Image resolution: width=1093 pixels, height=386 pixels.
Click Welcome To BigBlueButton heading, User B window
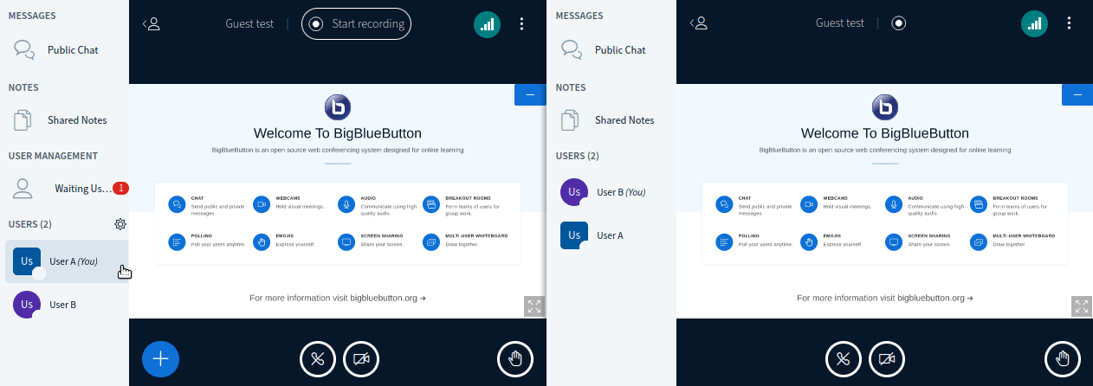885,133
